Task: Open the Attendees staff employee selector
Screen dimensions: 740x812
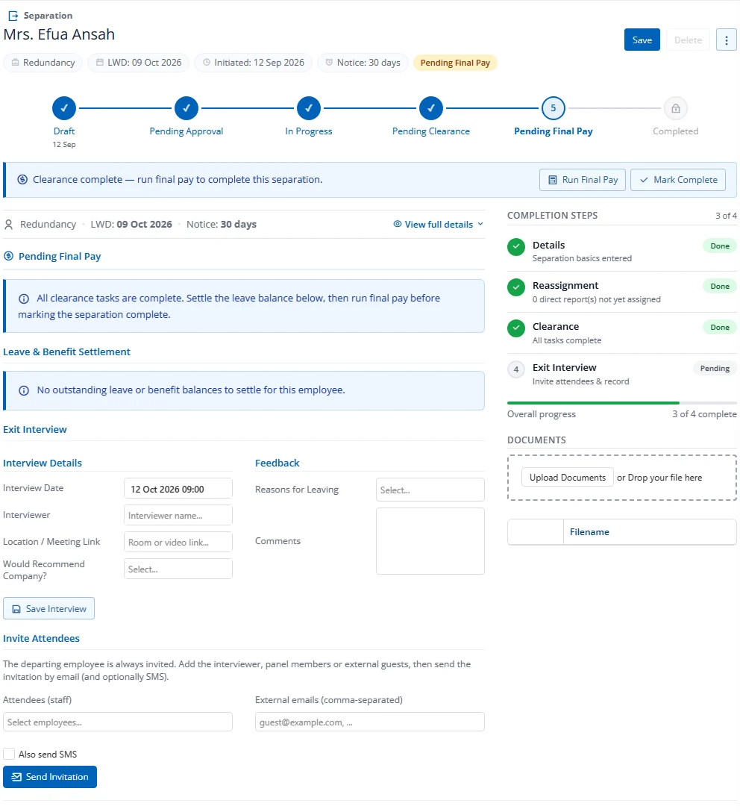Action: 117,722
